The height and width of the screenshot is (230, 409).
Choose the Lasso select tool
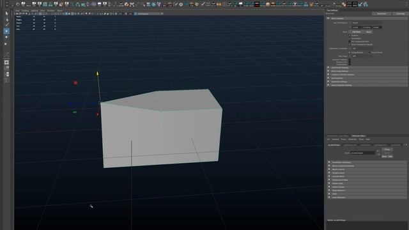(7, 20)
